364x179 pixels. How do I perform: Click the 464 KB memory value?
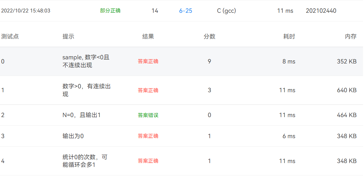pos(346,115)
